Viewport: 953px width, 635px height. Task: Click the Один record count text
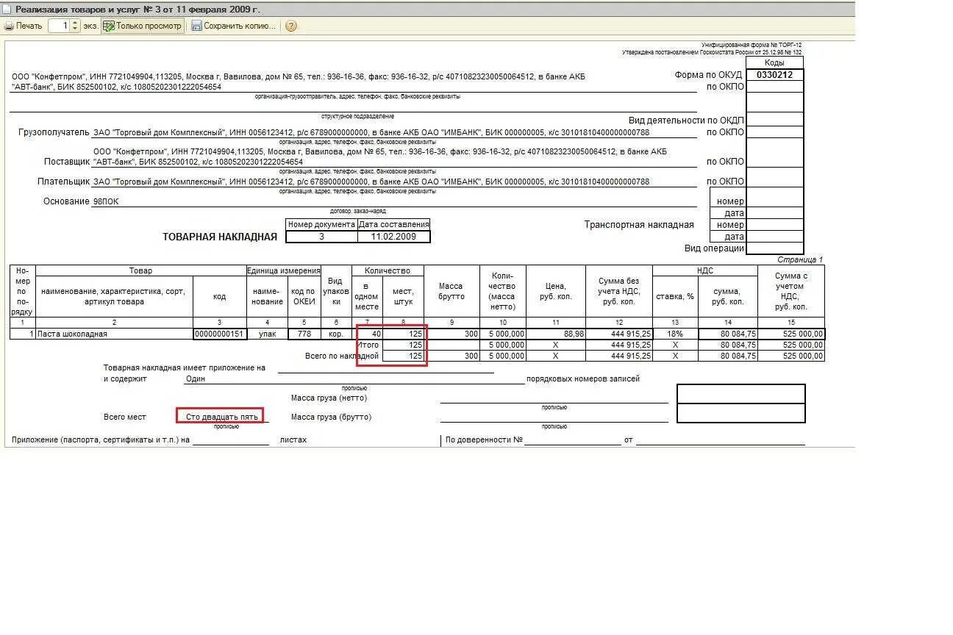[196, 379]
